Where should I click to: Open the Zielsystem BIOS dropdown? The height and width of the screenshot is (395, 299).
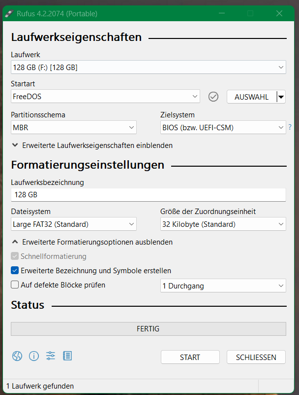tap(223, 127)
